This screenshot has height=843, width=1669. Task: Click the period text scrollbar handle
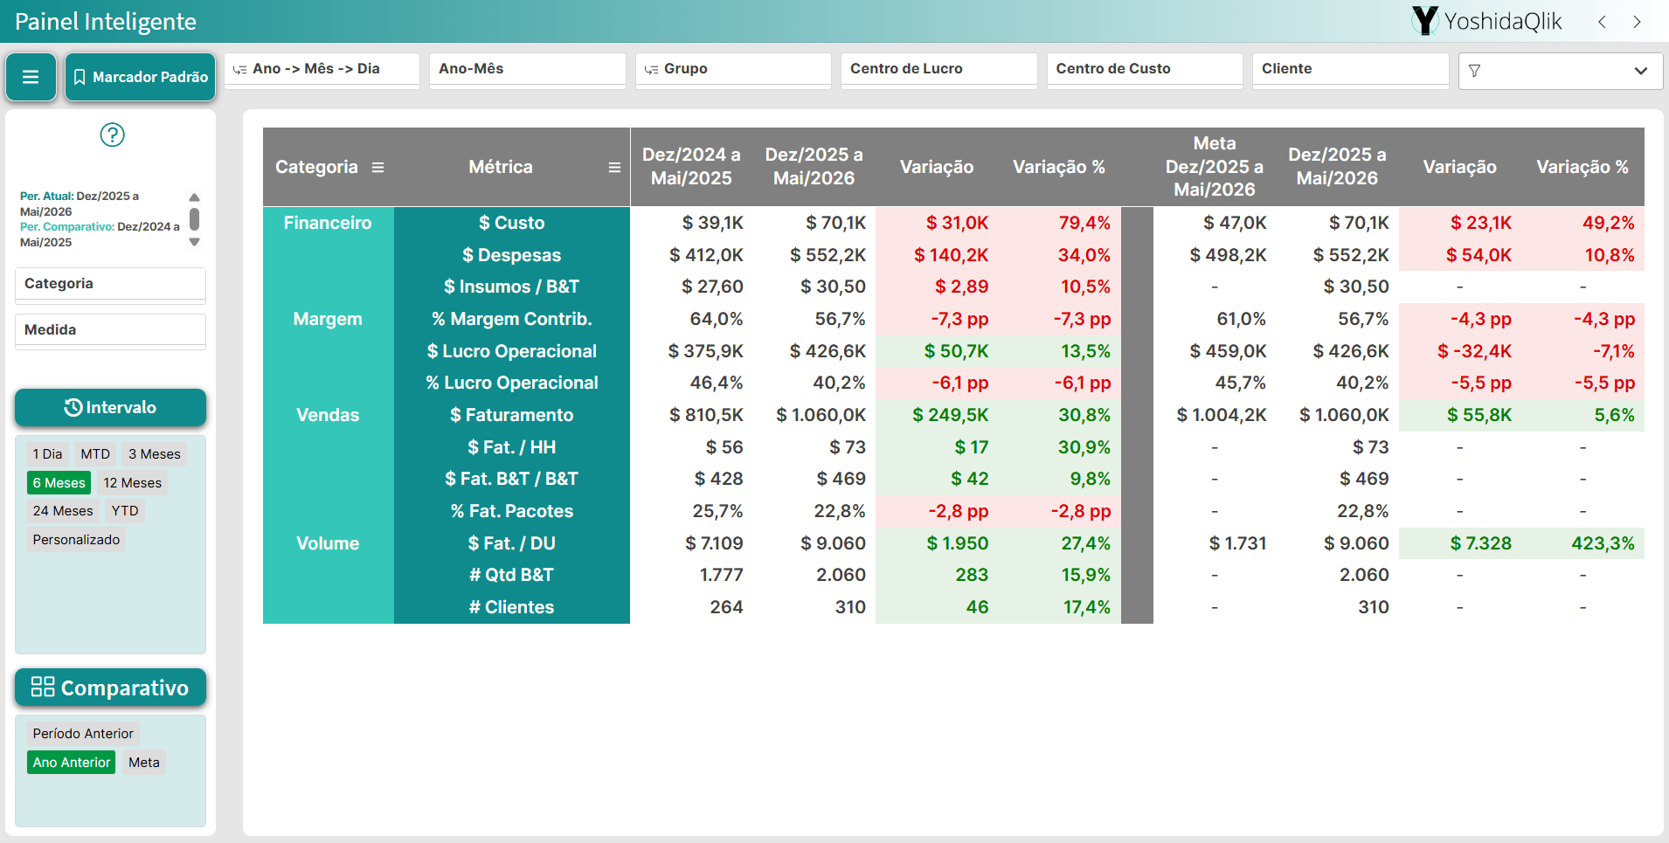click(194, 218)
